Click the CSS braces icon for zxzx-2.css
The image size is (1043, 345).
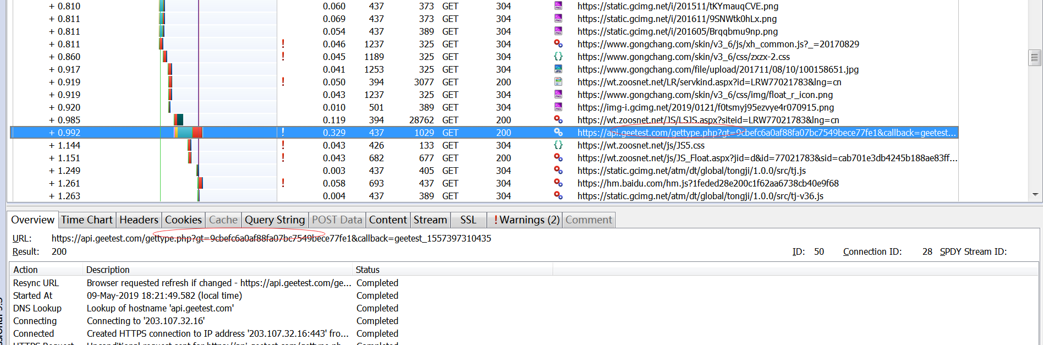click(x=558, y=57)
